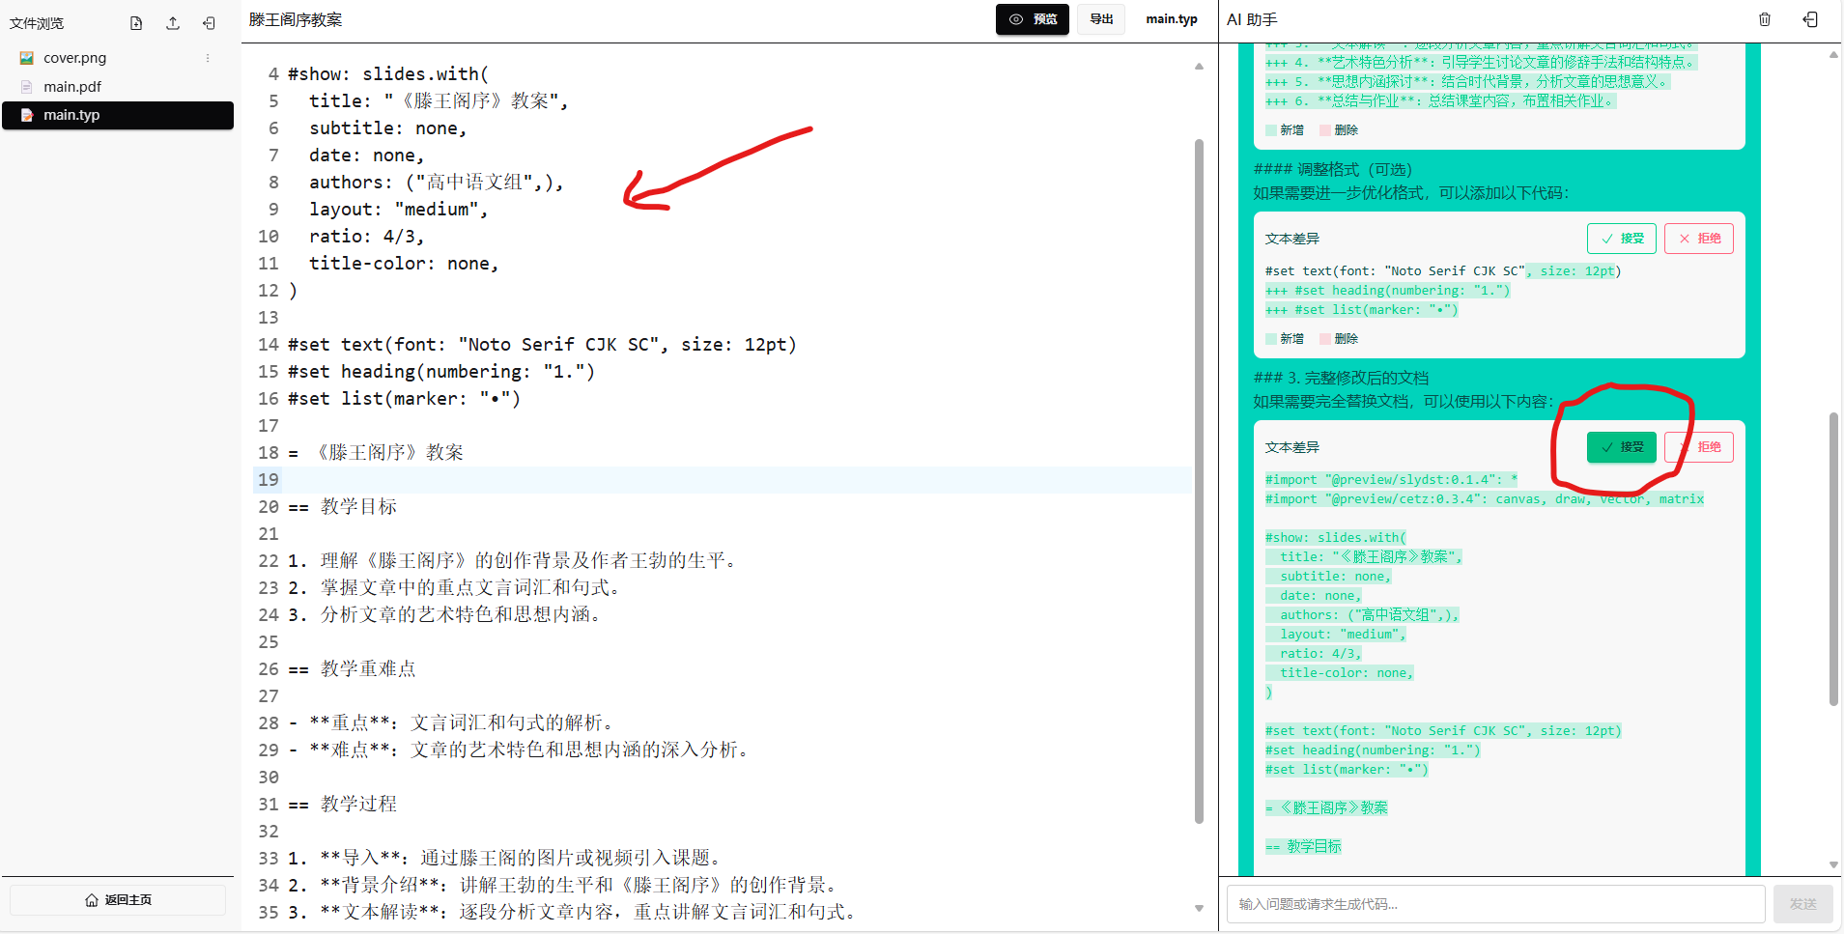Click the image icon next to cover.png
This screenshot has height=934, width=1844.
pyautogui.click(x=26, y=58)
